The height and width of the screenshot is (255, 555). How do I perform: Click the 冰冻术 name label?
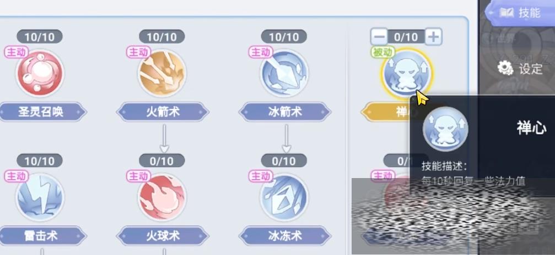click(x=284, y=236)
